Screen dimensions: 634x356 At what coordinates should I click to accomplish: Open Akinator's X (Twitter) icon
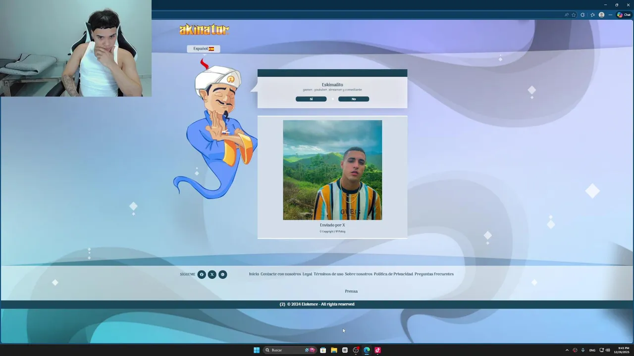212,274
